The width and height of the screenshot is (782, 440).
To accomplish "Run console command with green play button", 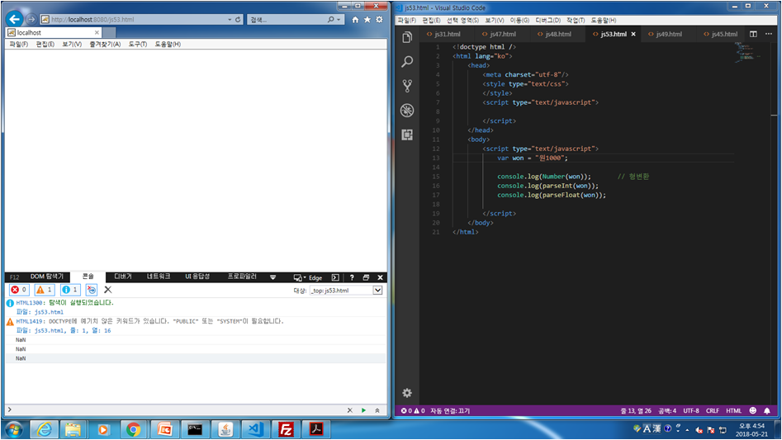I will [x=363, y=410].
